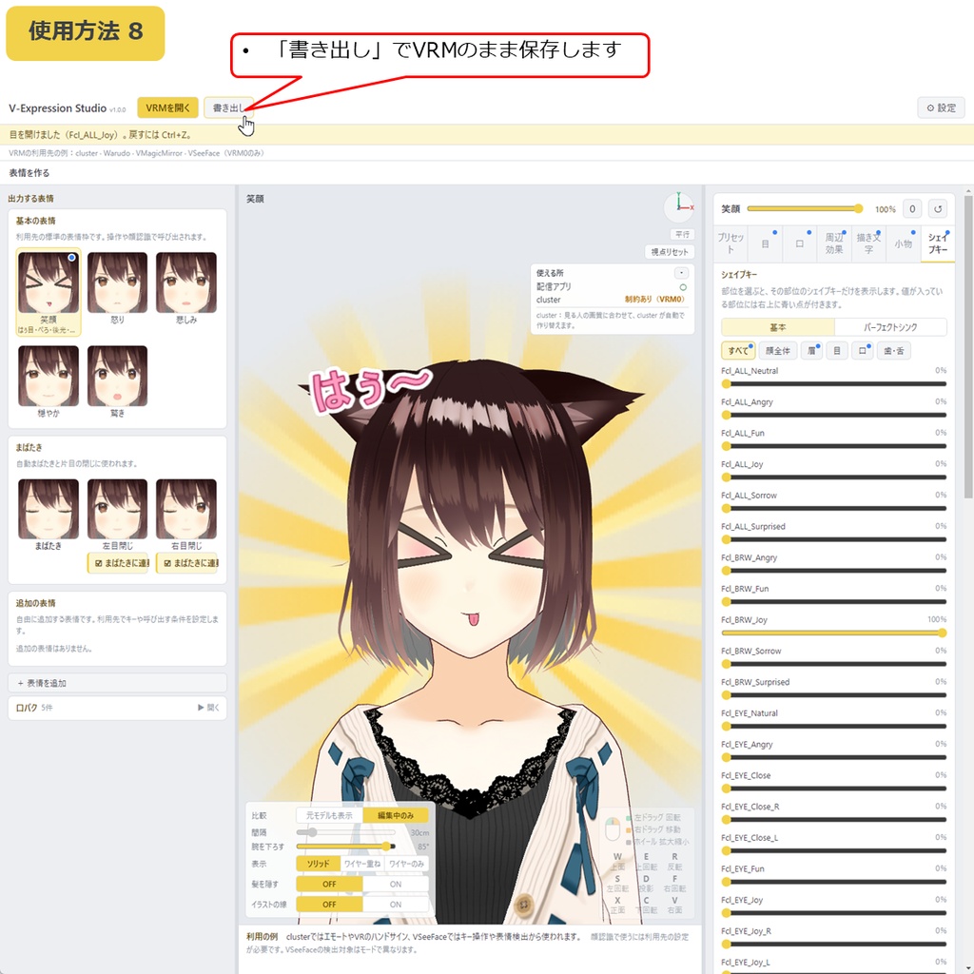The image size is (974, 974).
Task: Click the mouse controls hint icon
Action: [613, 829]
